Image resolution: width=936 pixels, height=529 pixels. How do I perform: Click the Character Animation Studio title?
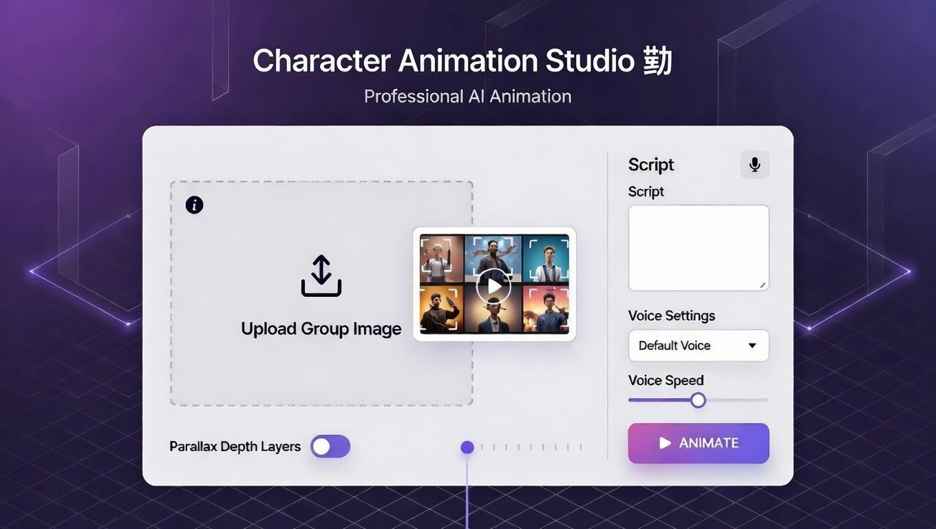pos(462,61)
